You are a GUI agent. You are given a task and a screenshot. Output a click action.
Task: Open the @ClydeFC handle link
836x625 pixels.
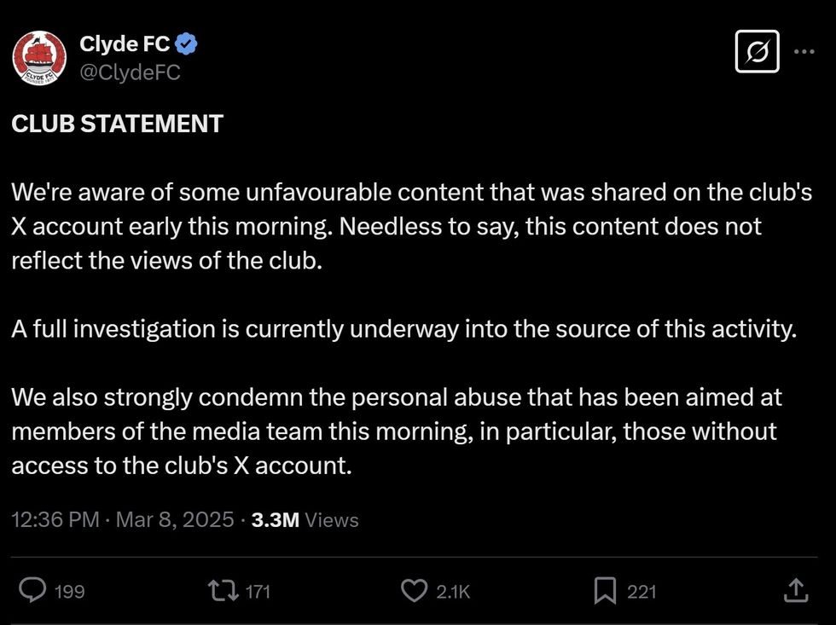point(130,72)
